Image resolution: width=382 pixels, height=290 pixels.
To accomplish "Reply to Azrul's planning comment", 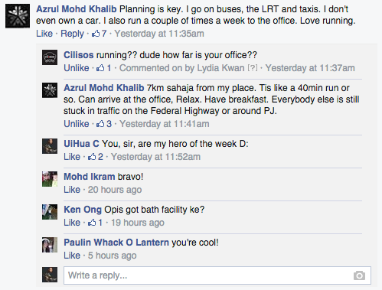I will coord(72,34).
